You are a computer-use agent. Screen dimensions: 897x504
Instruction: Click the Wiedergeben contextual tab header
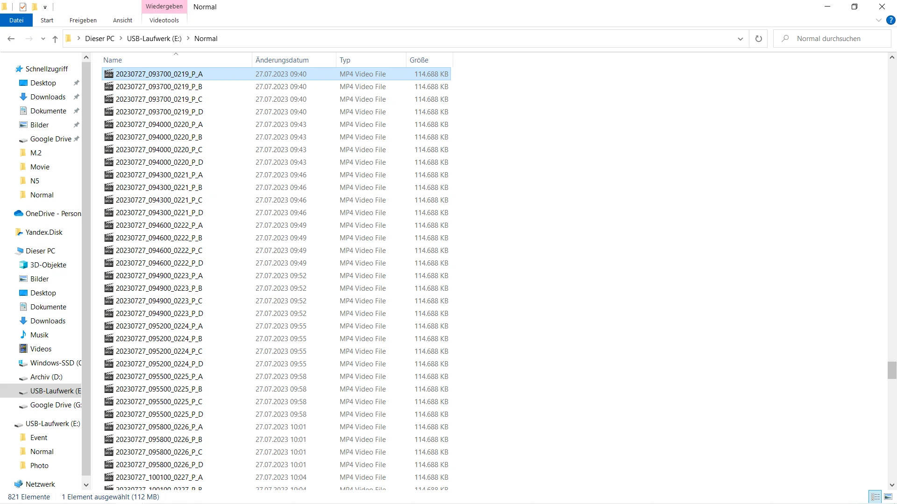(164, 7)
